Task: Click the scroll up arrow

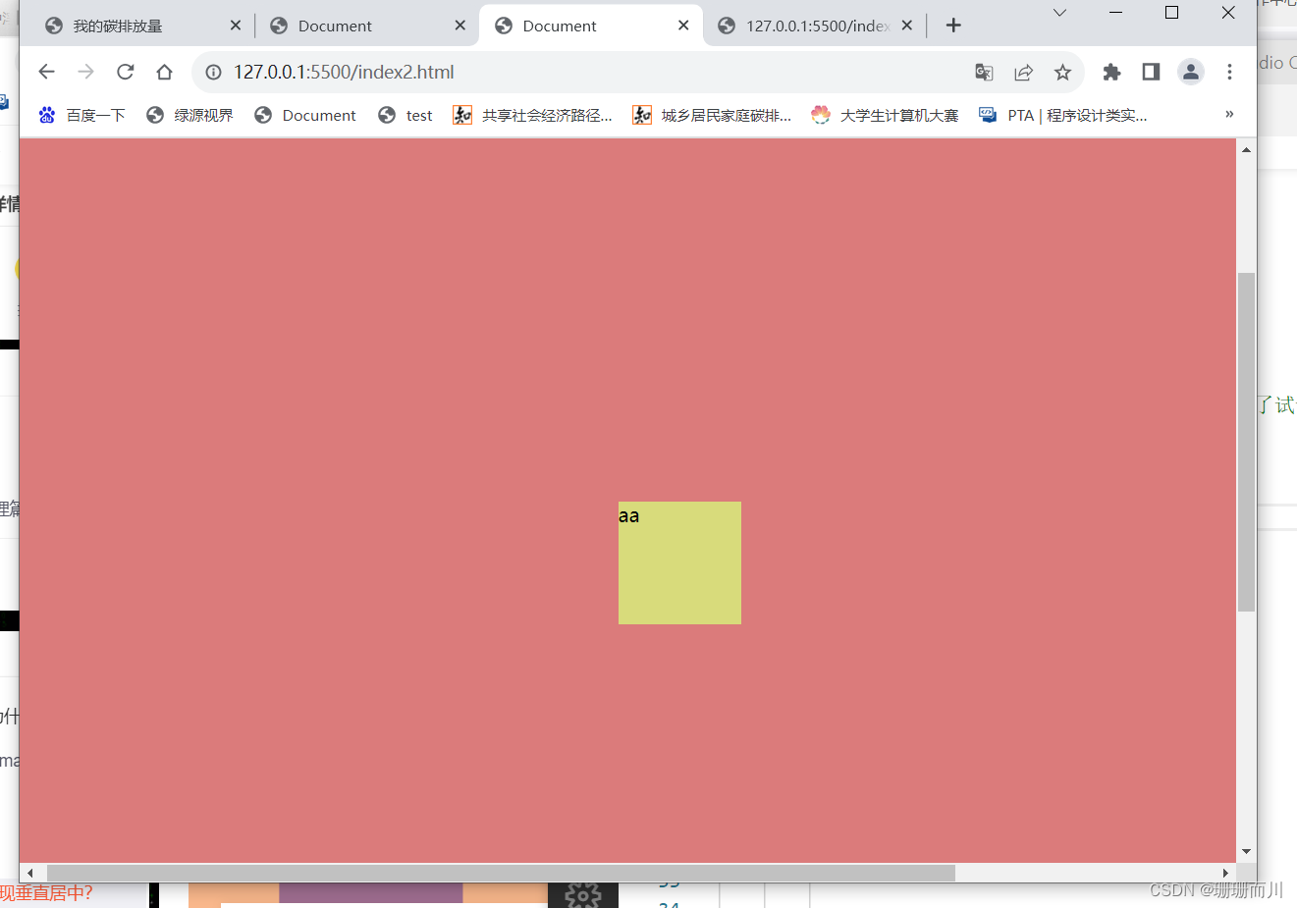Action: coord(1246,149)
